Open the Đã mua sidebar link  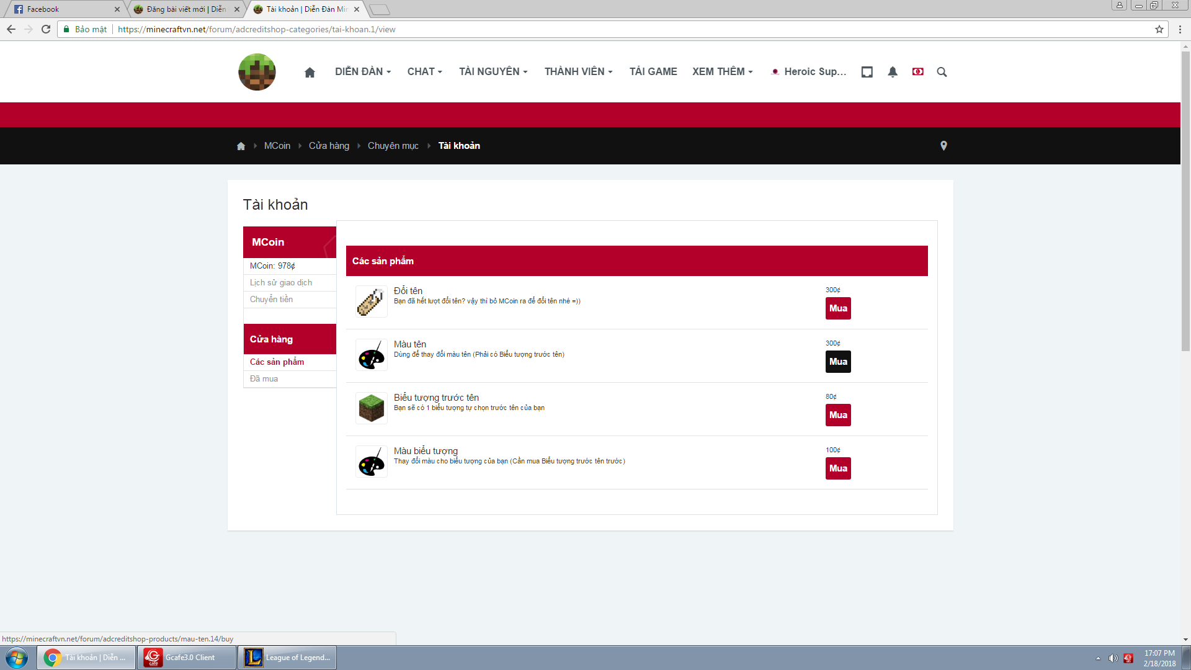[x=264, y=379]
